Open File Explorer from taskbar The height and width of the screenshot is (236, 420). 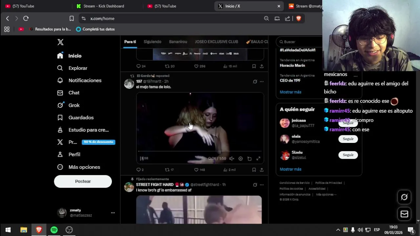click(x=24, y=230)
